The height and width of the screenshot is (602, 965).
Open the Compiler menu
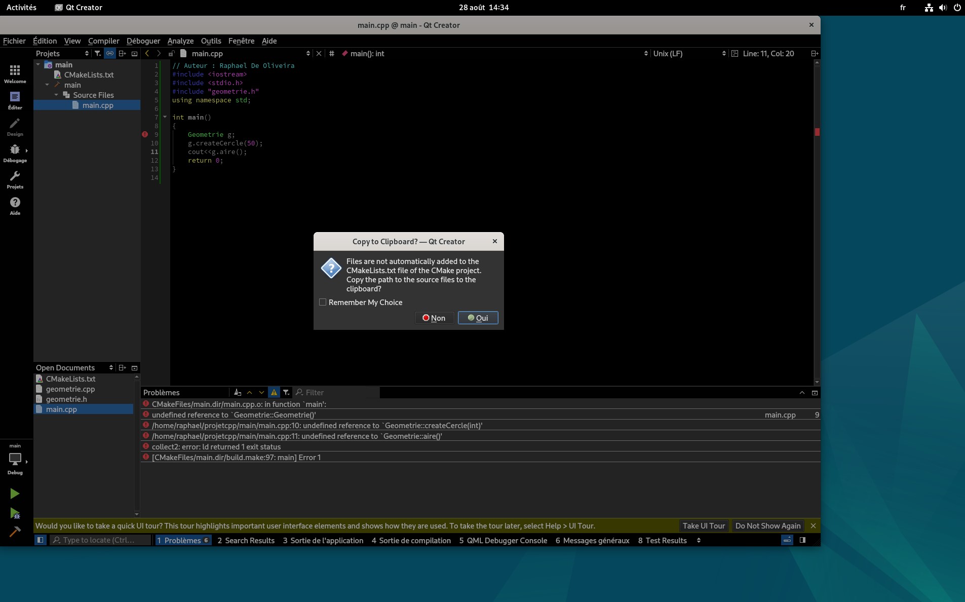tap(103, 41)
